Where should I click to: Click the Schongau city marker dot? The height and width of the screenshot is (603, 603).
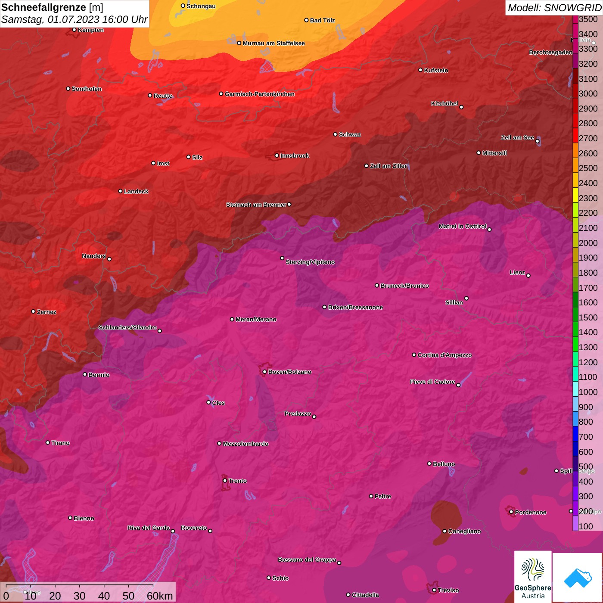183,6
